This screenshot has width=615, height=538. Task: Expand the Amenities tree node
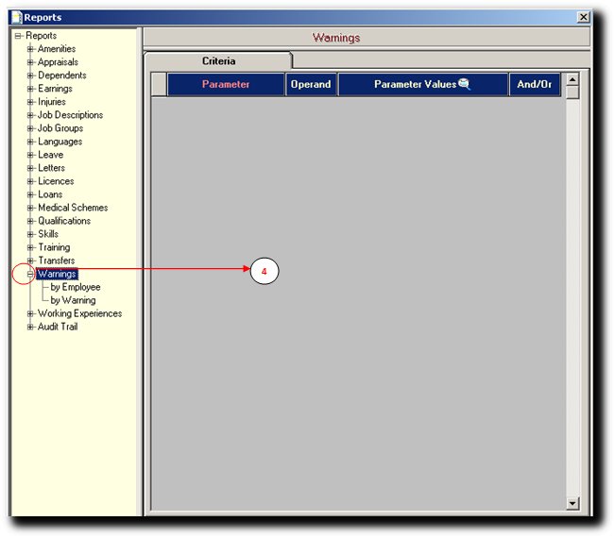tap(30, 49)
